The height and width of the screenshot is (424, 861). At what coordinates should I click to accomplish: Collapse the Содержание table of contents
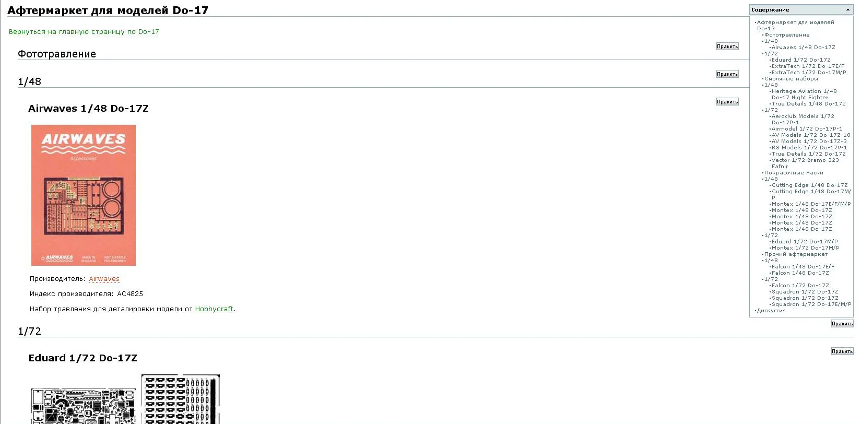[x=847, y=10]
